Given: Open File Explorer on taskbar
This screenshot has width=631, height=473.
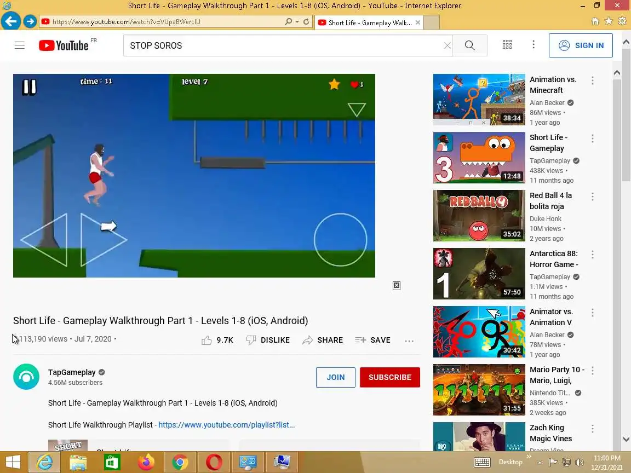Looking at the screenshot, I should coord(78,462).
